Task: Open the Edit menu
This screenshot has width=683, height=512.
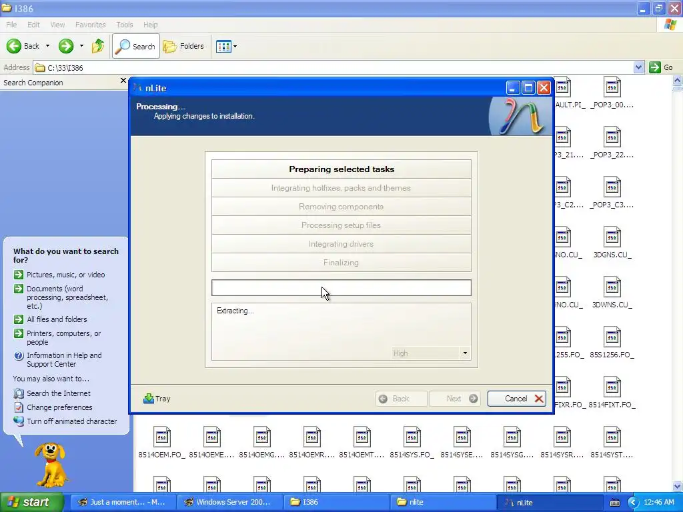Action: click(x=33, y=25)
